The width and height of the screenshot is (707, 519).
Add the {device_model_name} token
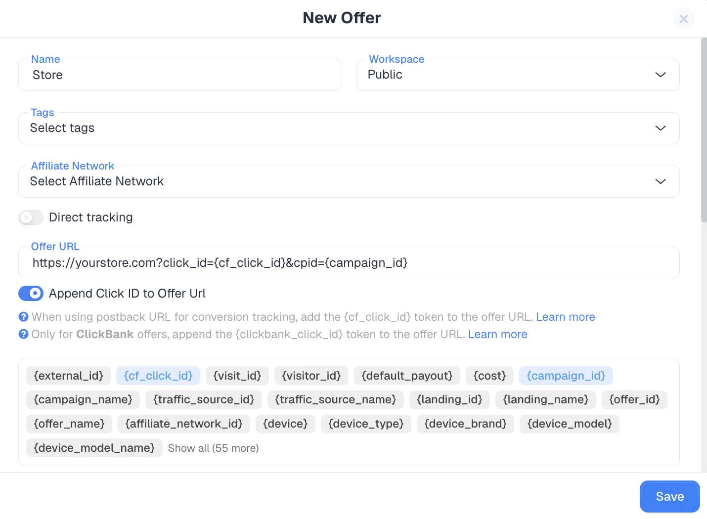coord(94,448)
